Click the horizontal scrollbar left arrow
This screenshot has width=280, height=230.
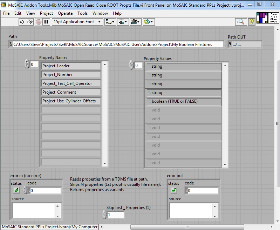101,227
